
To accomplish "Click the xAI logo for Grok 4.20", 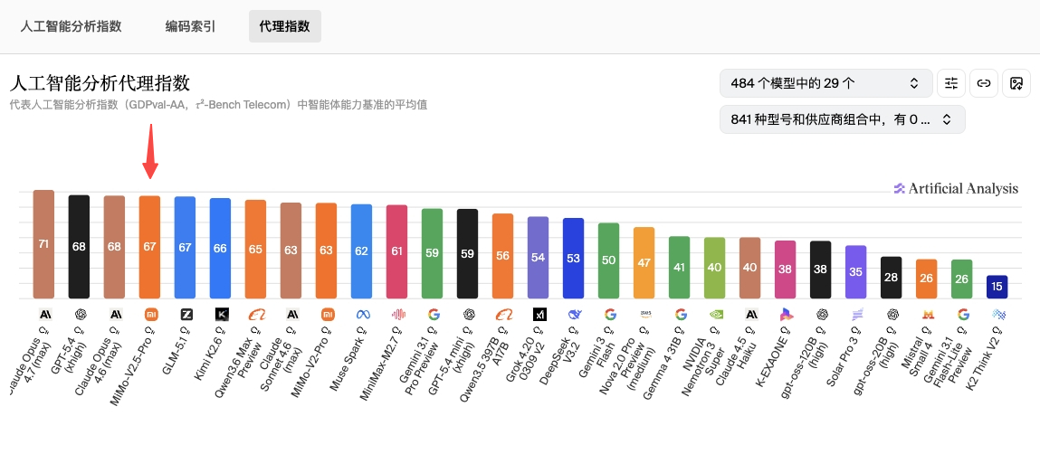I will [x=539, y=314].
